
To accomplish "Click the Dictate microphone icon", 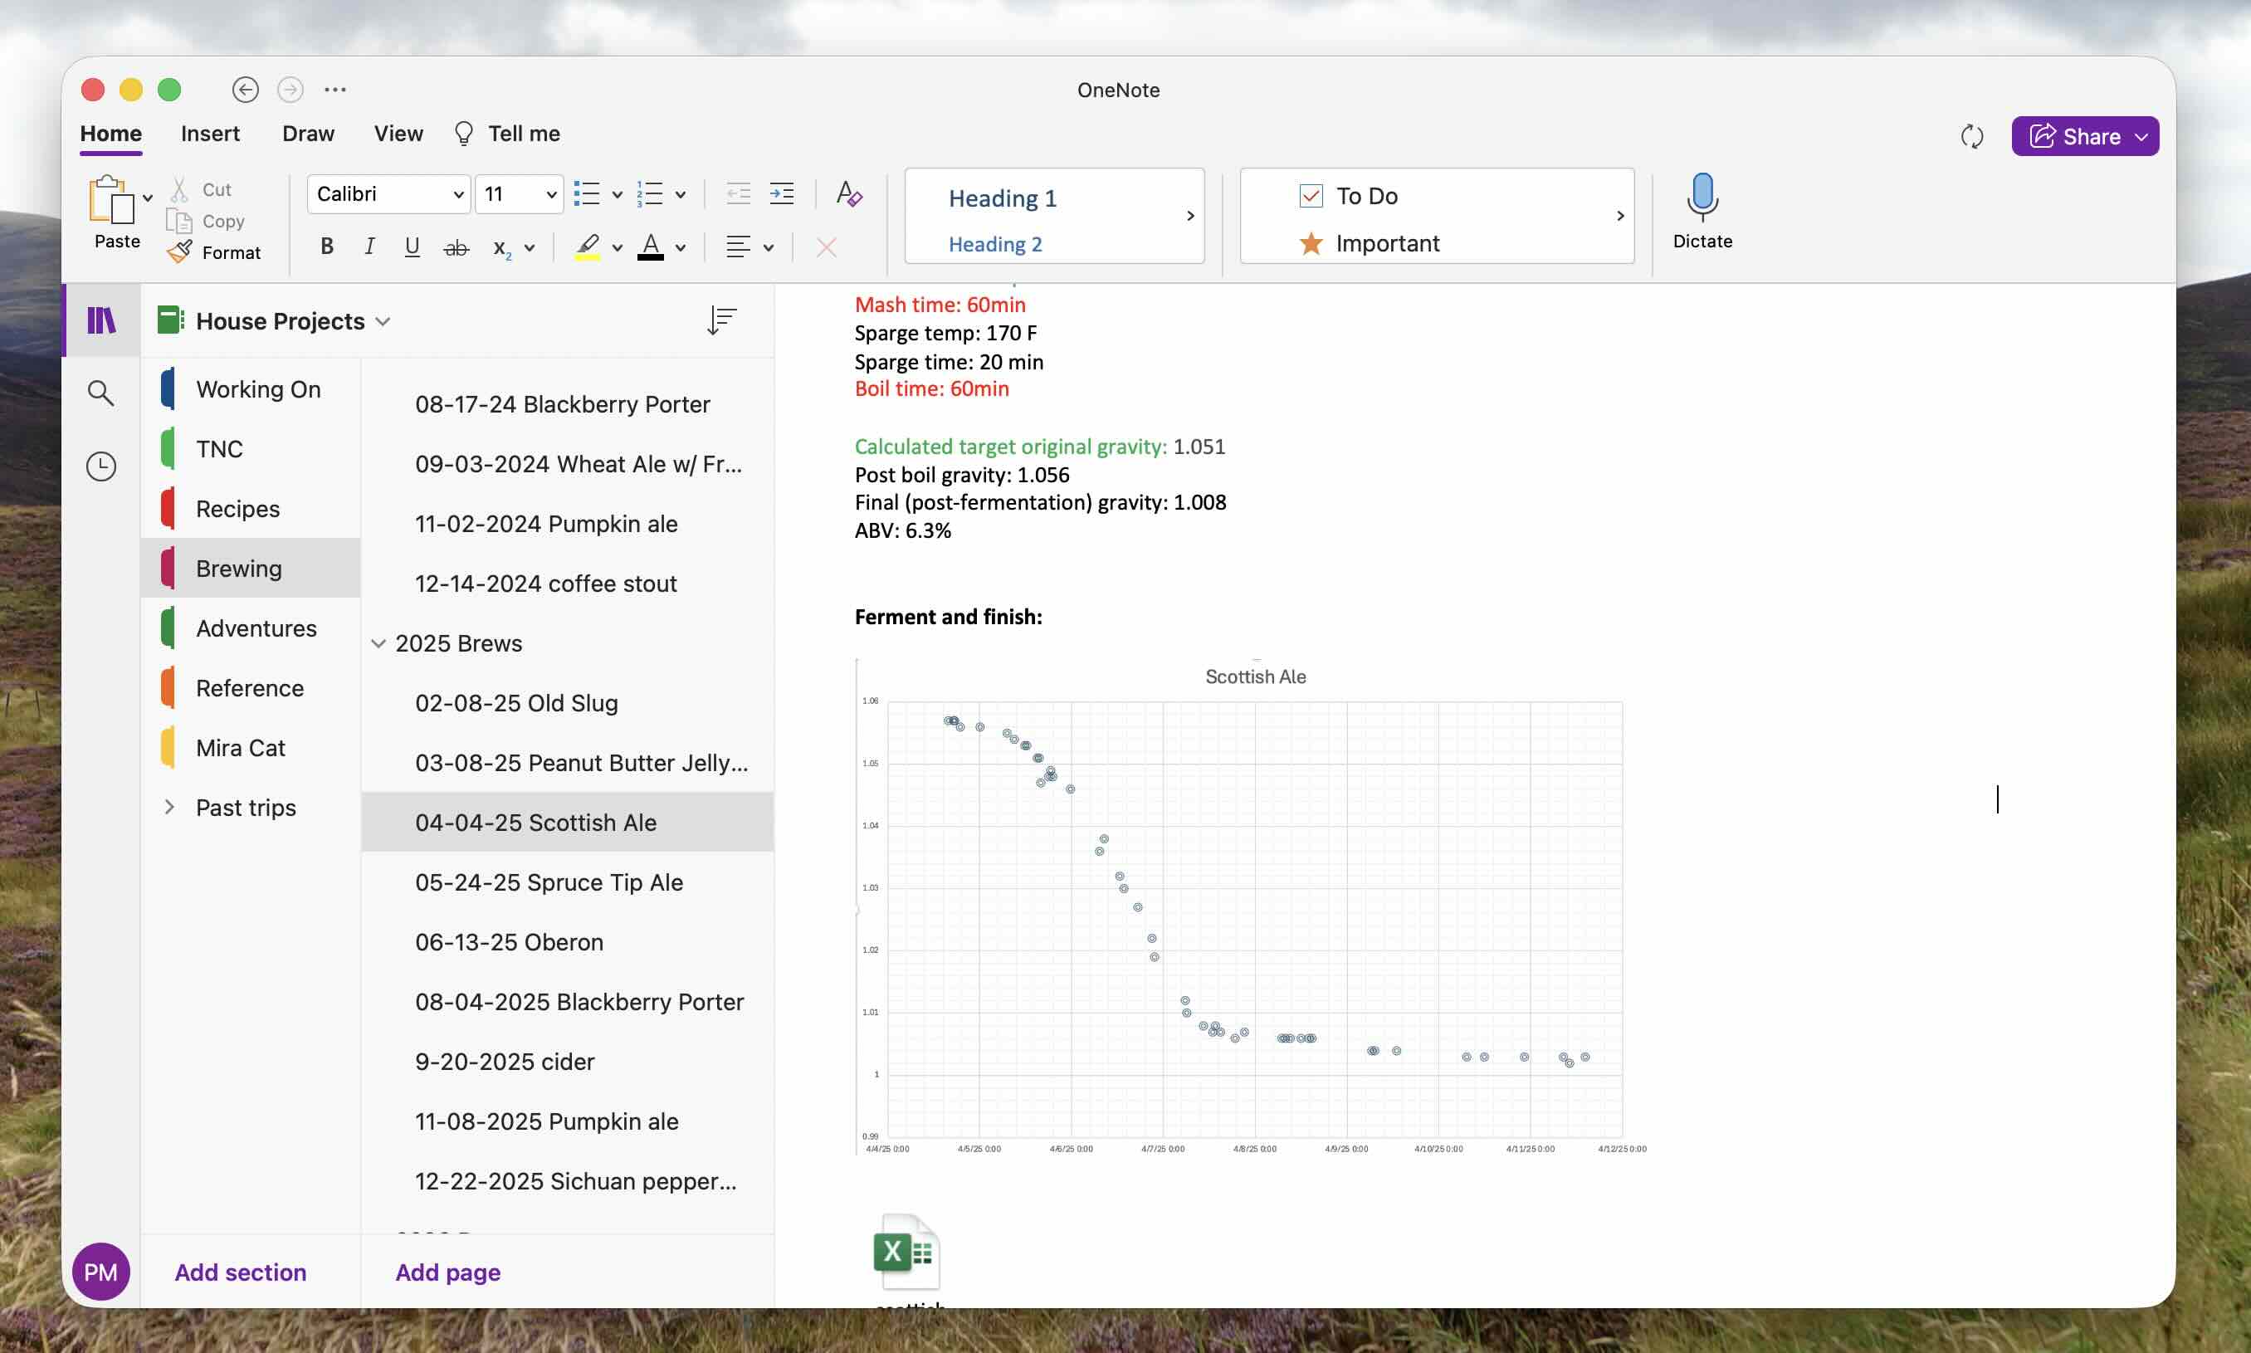I will coord(1702,197).
